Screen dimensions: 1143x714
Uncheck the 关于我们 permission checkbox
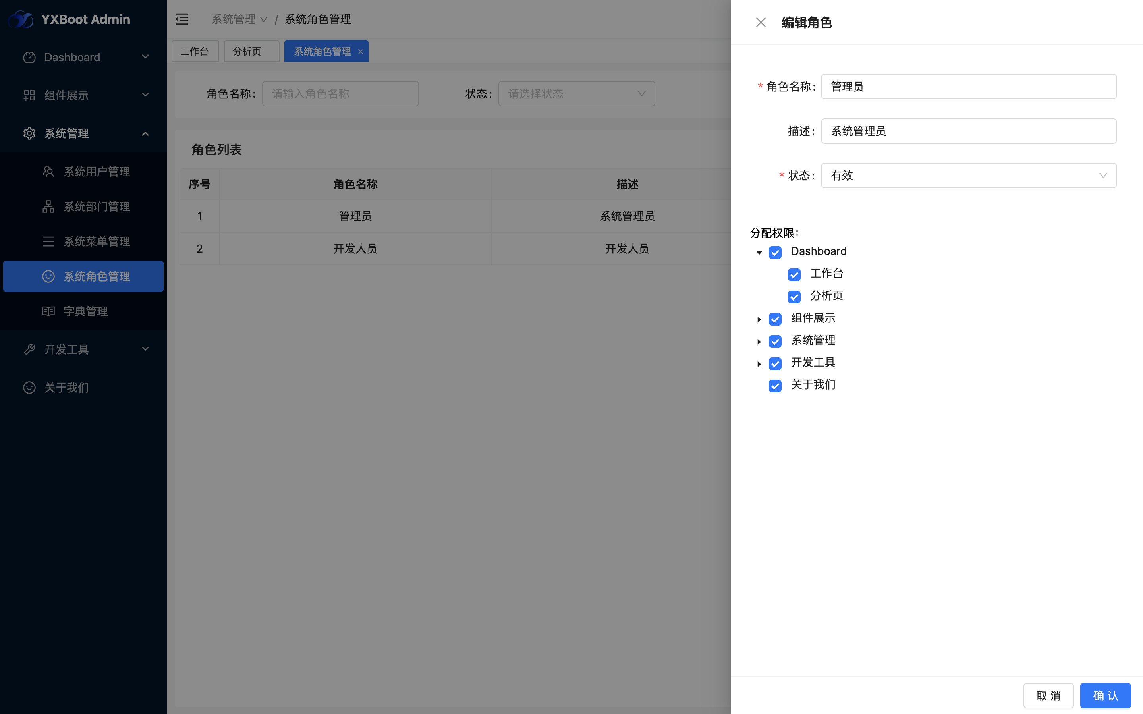[x=775, y=386]
